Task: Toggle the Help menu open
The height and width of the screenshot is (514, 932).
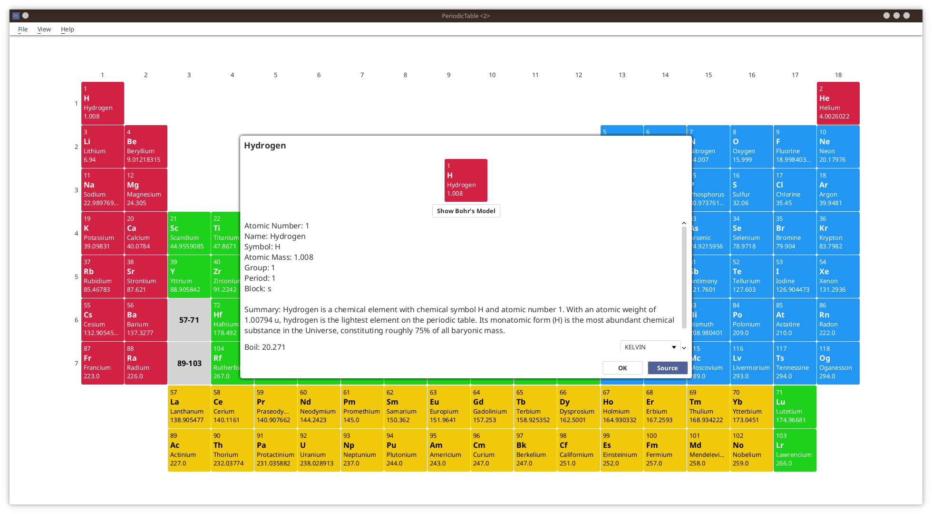Action: [67, 29]
